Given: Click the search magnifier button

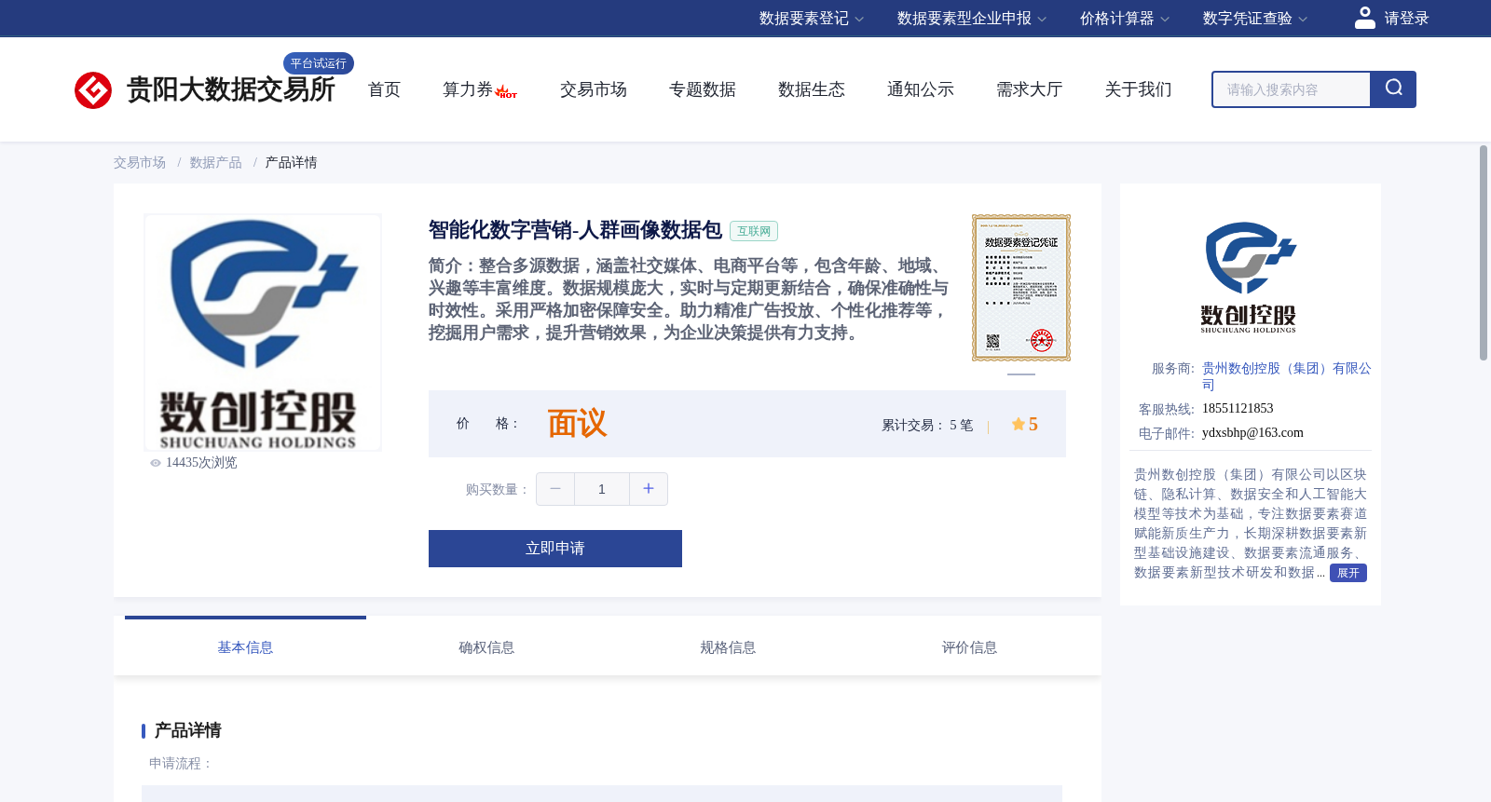Looking at the screenshot, I should [1393, 88].
